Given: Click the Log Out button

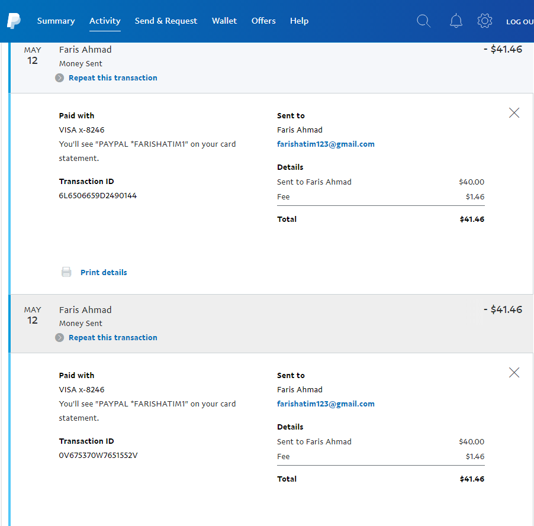Looking at the screenshot, I should 519,22.
